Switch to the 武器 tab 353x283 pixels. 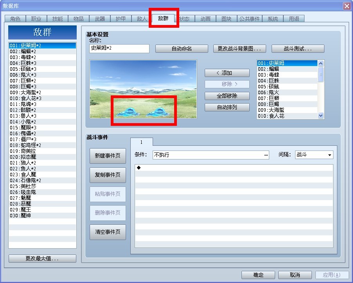click(100, 19)
